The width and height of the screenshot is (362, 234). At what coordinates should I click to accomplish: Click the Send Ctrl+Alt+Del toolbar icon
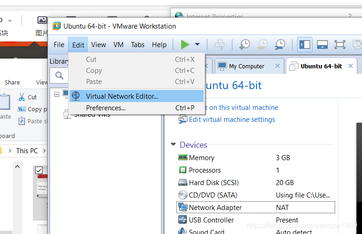pos(219,44)
